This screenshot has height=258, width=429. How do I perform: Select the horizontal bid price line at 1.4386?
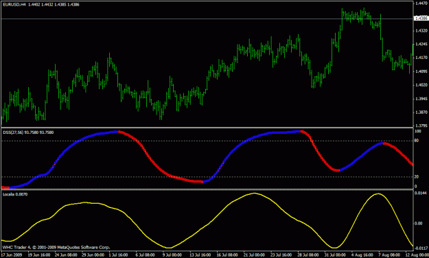(207, 19)
